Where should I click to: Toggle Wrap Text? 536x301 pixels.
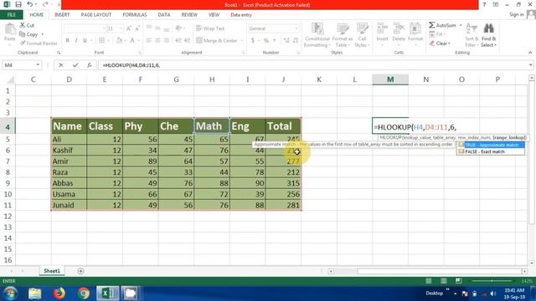(x=210, y=28)
